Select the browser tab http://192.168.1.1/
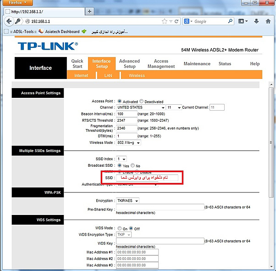The image size is (276, 271). [44, 11]
